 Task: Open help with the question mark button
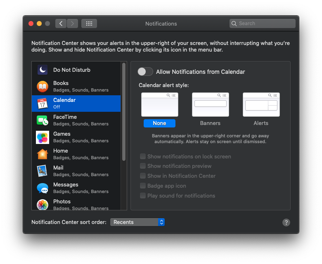286,222
